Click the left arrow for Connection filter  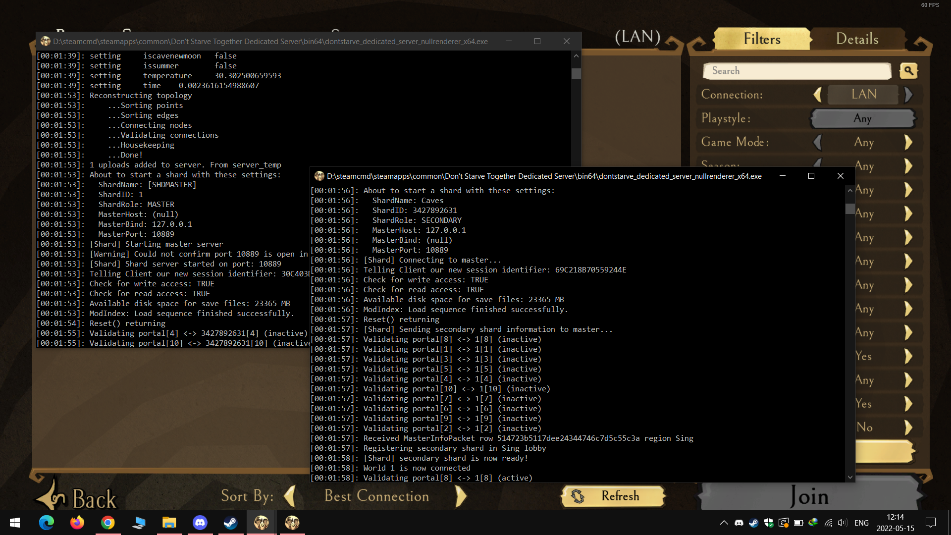818,95
